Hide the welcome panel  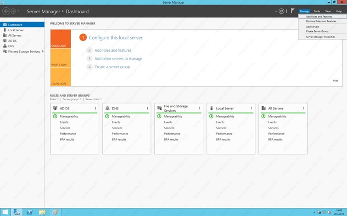pos(336,81)
